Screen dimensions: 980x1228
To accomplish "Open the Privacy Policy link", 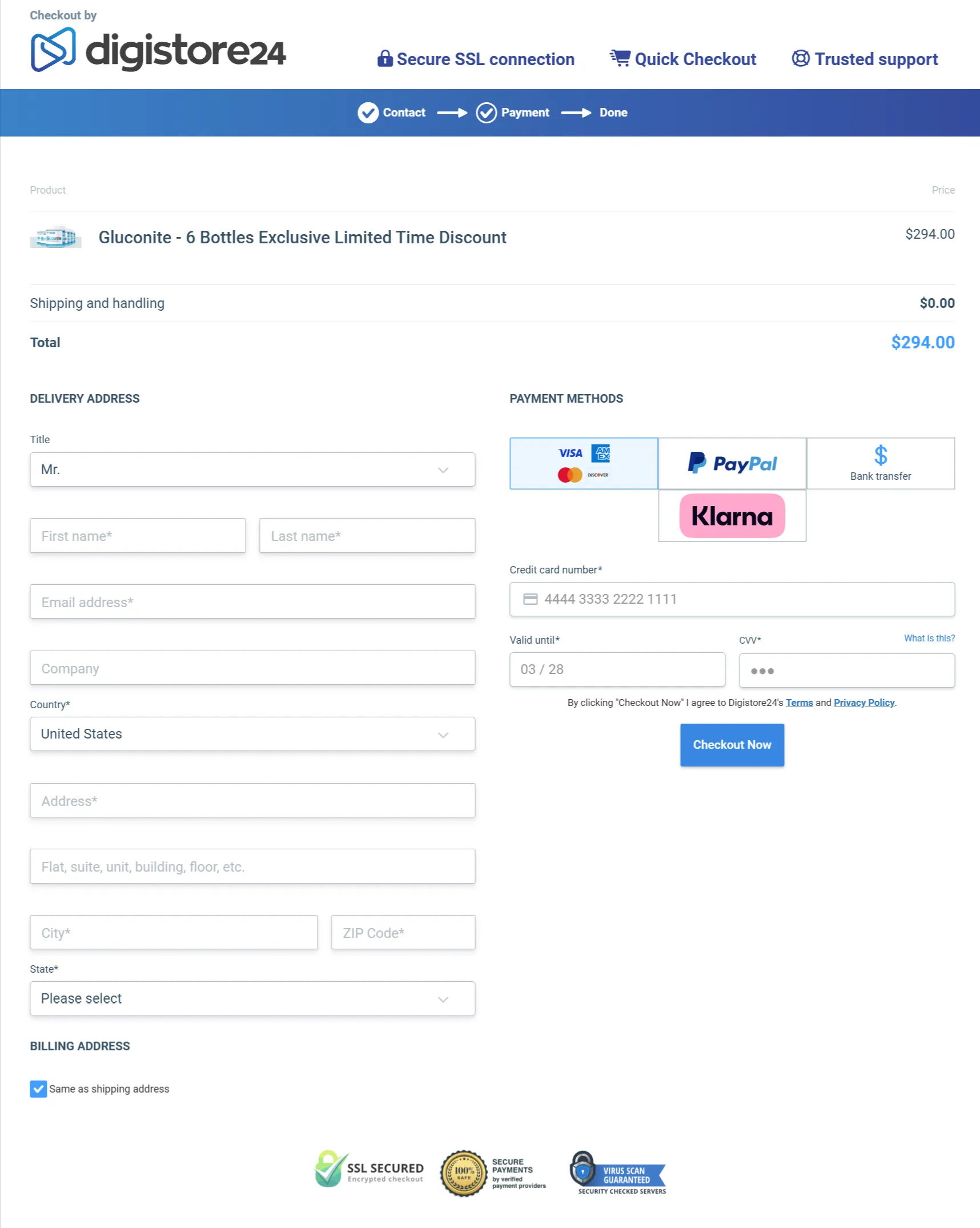I will tap(864, 703).
